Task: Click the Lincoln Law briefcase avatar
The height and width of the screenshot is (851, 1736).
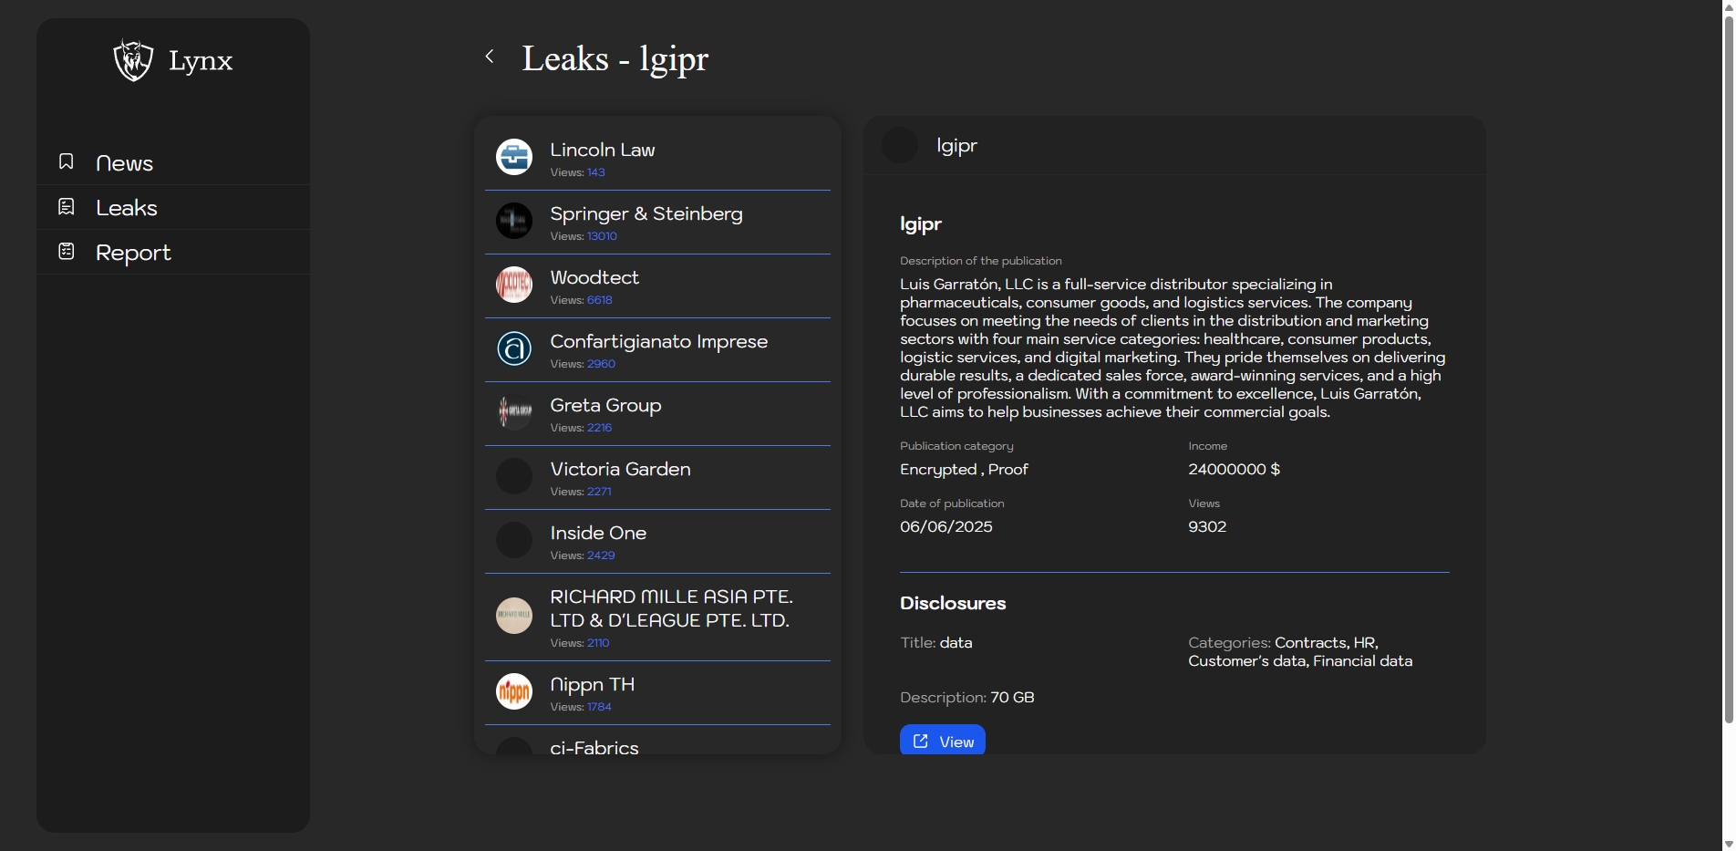Action: coord(514,157)
